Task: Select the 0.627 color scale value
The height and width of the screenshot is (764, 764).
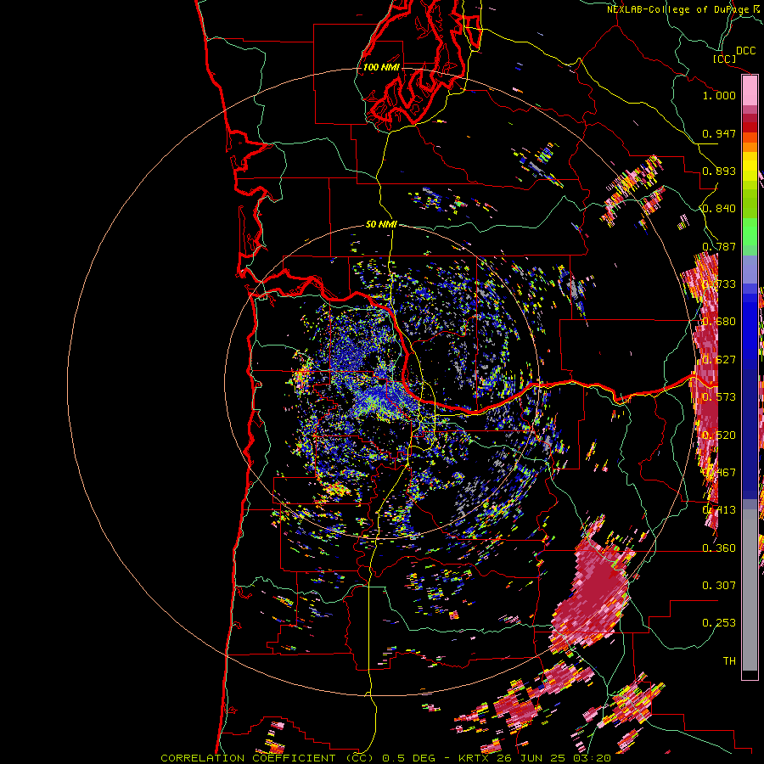Action: pos(719,360)
